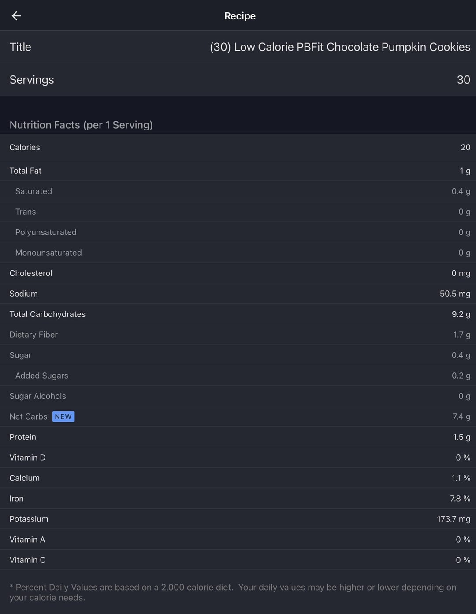Tap the Trans fat row
The height and width of the screenshot is (614, 476).
(x=238, y=212)
